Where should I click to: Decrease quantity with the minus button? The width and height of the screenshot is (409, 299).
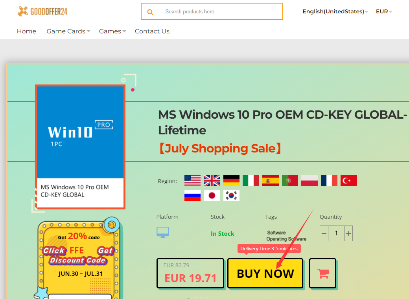[324, 233]
